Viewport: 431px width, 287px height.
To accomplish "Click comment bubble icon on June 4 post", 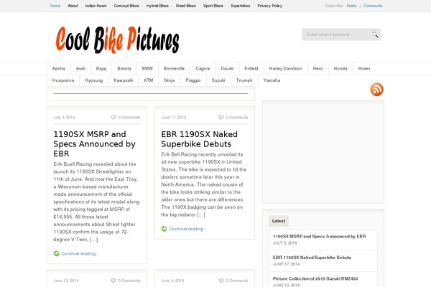I will pyautogui.click(x=221, y=281).
